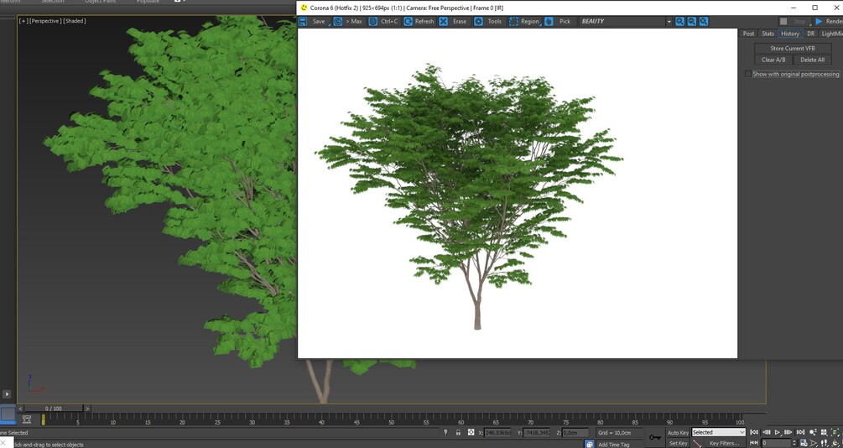This screenshot has height=448, width=843.
Task: Click the time slider showing 0 / 100
Action: coord(53,409)
